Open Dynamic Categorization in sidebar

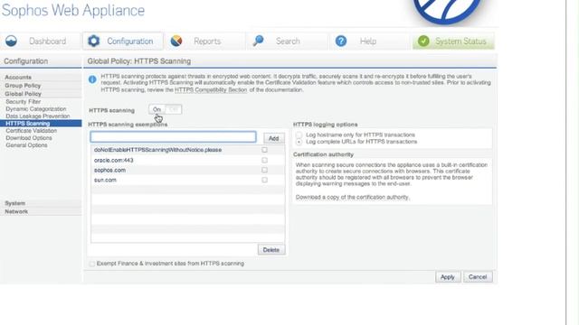[x=36, y=109]
